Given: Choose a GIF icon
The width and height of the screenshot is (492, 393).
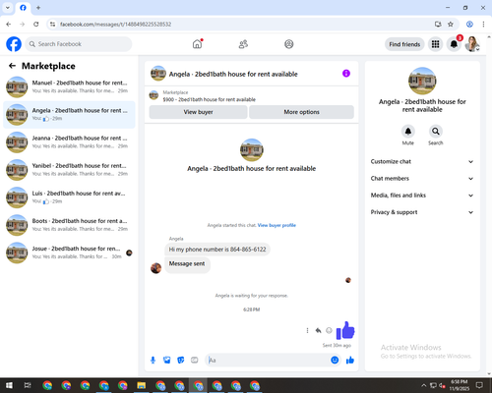Looking at the screenshot, I should [195, 361].
